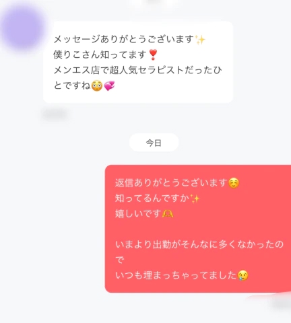This screenshot has width=291, height=323.
Task: Tap the two pink hearts emoji
Action: point(109,85)
